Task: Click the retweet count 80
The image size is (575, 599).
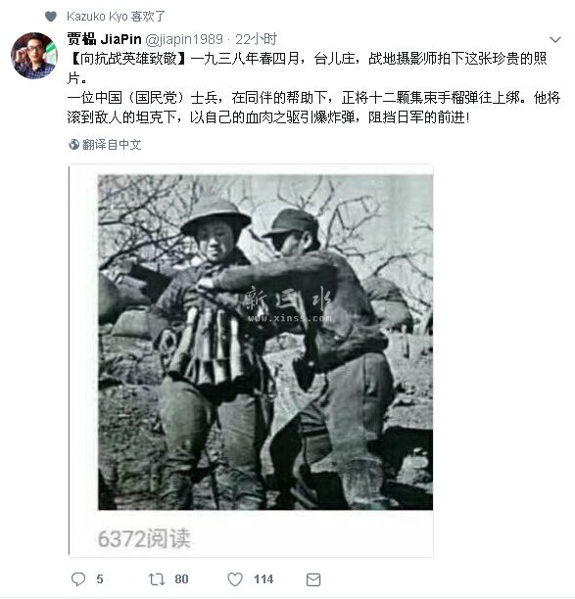Action: pos(181,579)
